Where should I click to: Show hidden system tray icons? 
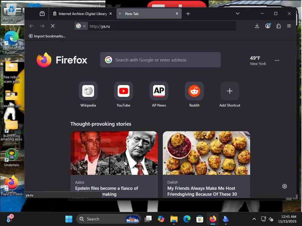[254, 219]
